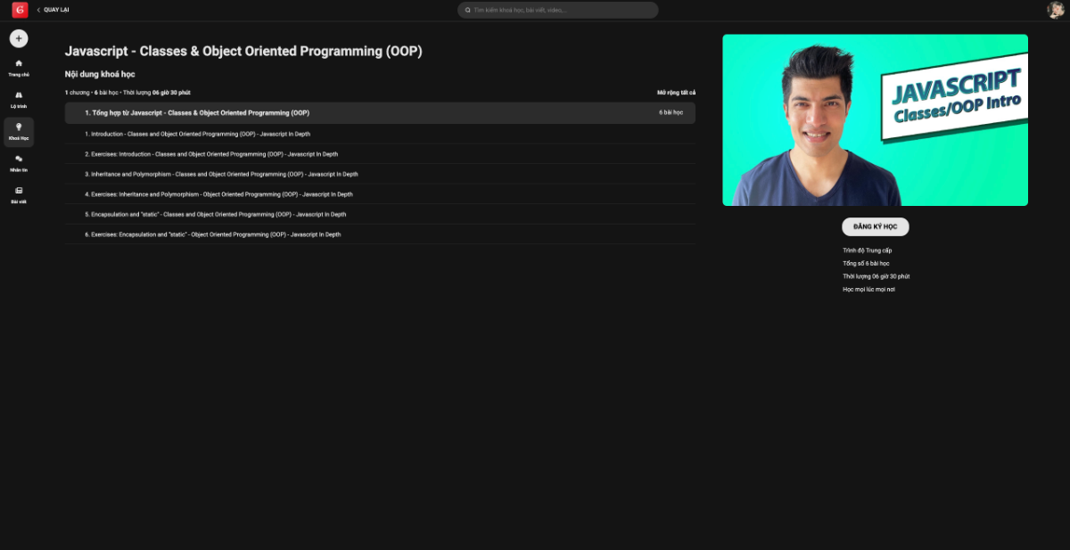The width and height of the screenshot is (1070, 550).
Task: Open Bài viết articles in sidebar
Action: (x=19, y=194)
